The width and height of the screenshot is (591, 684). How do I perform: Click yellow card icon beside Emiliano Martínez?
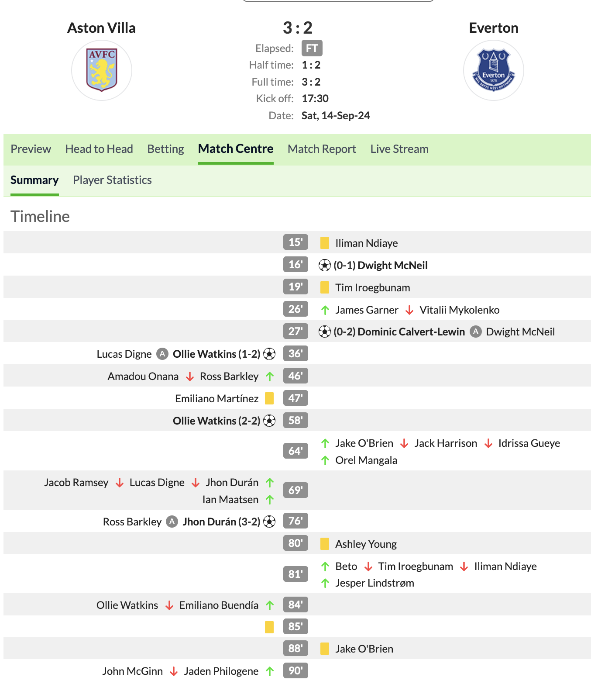269,398
